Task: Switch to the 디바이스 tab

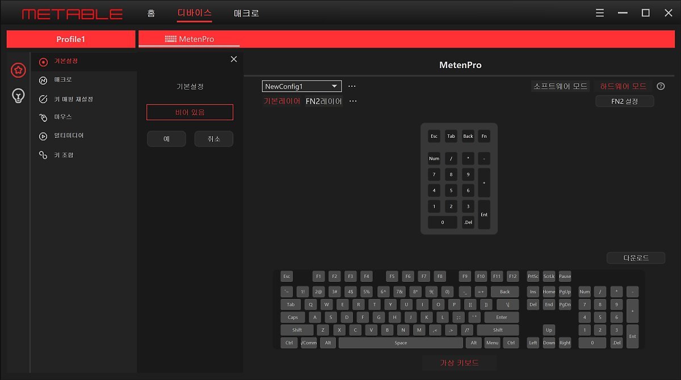Action: pos(194,12)
